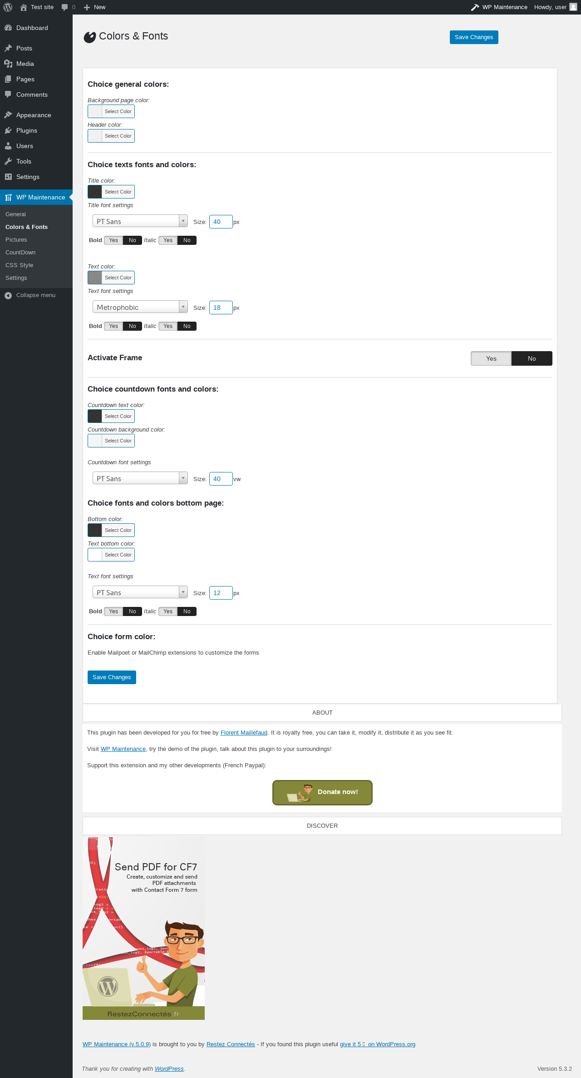The height and width of the screenshot is (1078, 581).
Task: Click the user avatar icon
Action: pyautogui.click(x=573, y=7)
